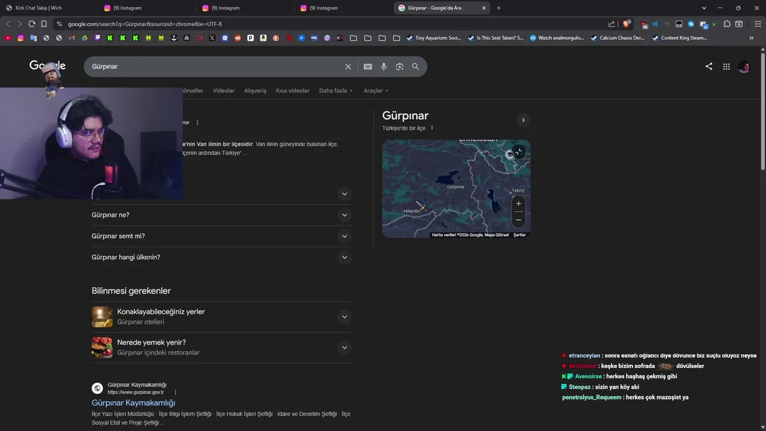Image resolution: width=766 pixels, height=431 pixels.
Task: Switch to the Kick Chat Takip browser tab
Action: coord(48,8)
